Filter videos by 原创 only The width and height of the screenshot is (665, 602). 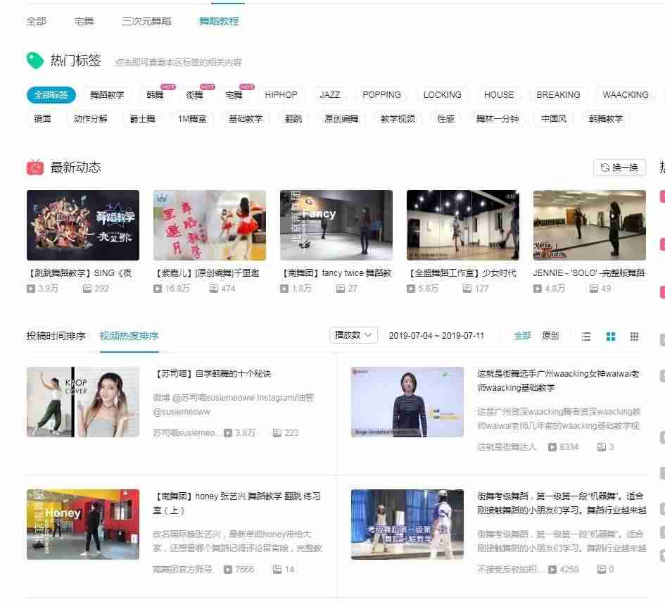pyautogui.click(x=550, y=336)
